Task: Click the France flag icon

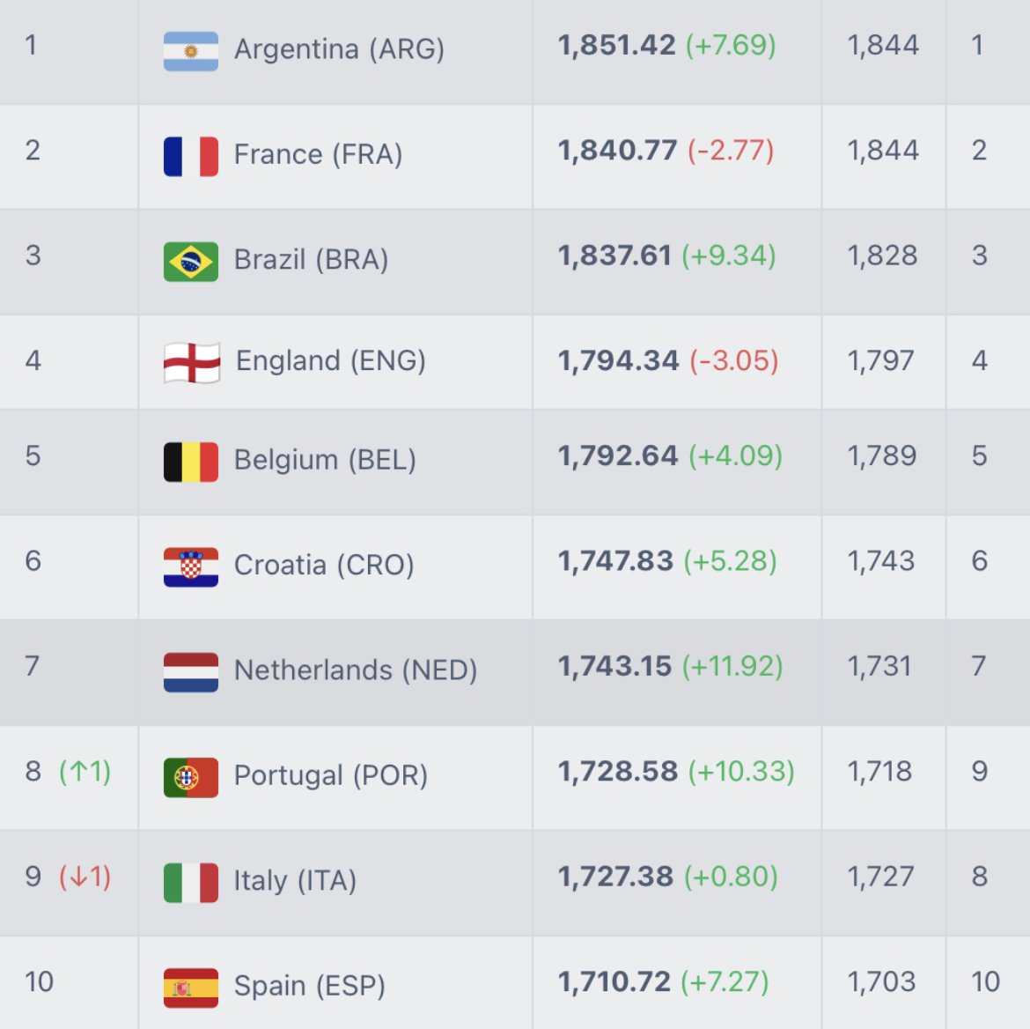Action: point(191,156)
